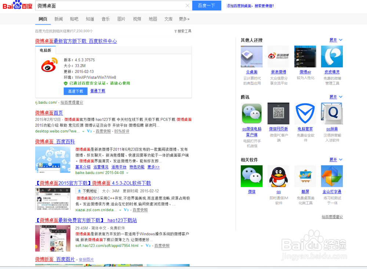Click the hao123 result thumbnail image

pos(52,238)
